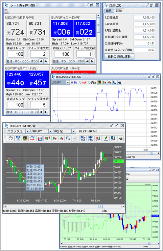The height and width of the screenshot is (251, 163).
Task: Click the candle chart horizontal scrollbar thumb
Action: point(101,206)
